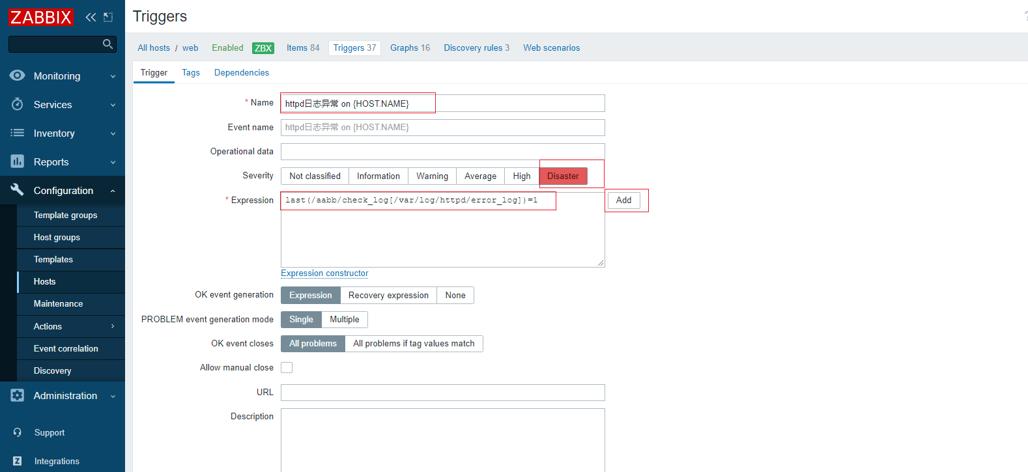Screen dimensions: 1028x472
Task: Open Items 84 host tab
Action: pos(303,48)
